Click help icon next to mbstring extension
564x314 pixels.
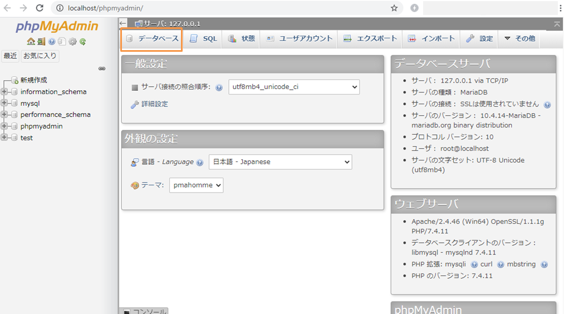point(544,264)
